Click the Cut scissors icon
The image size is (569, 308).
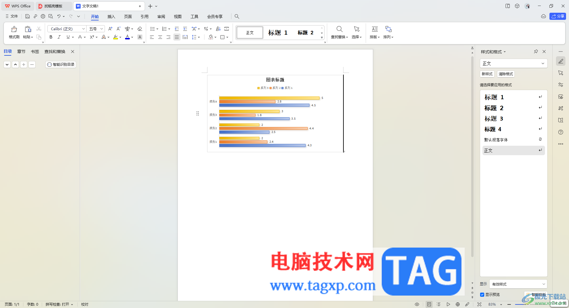tap(39, 29)
